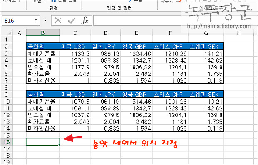Select row 8 header

point(6,87)
